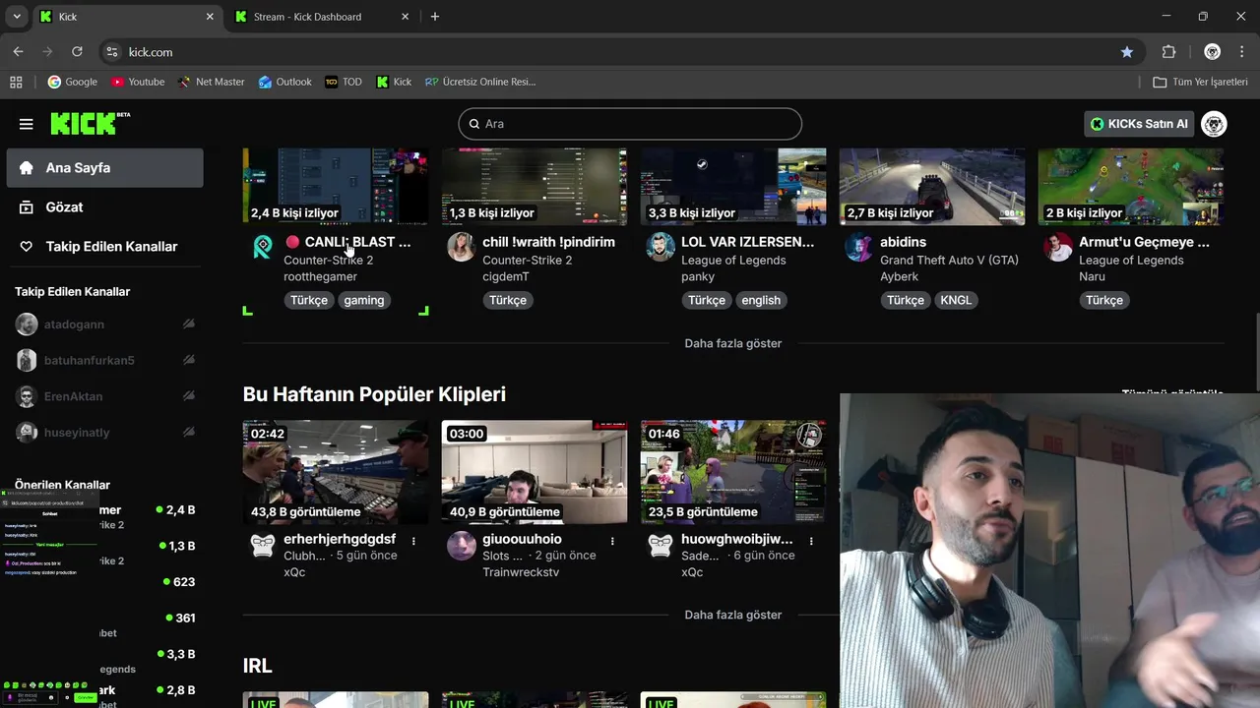Select the KNGL tag under Ayberk
This screenshot has width=1260, height=708.
pos(956,300)
